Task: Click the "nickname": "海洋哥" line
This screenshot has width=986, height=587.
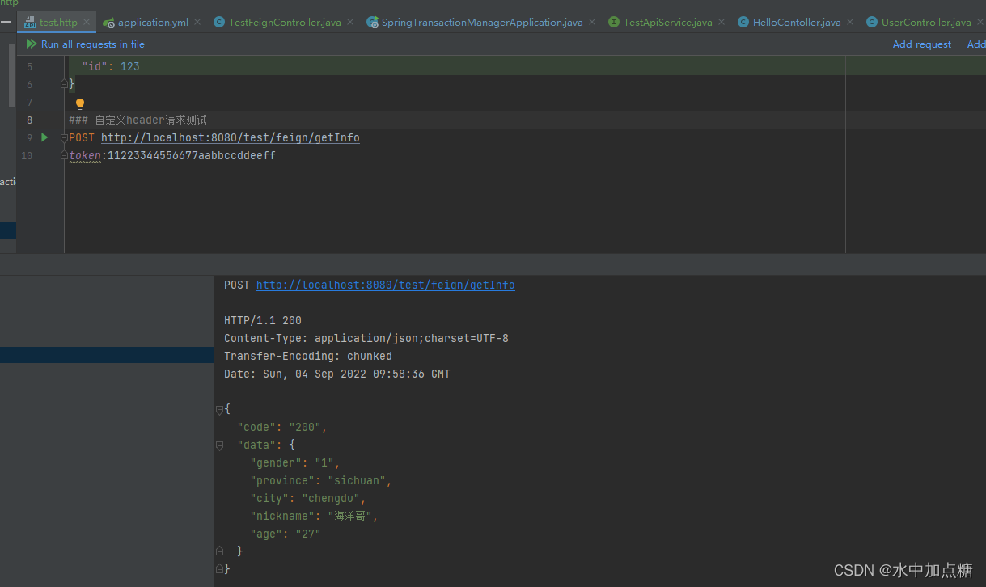Action: [x=314, y=516]
